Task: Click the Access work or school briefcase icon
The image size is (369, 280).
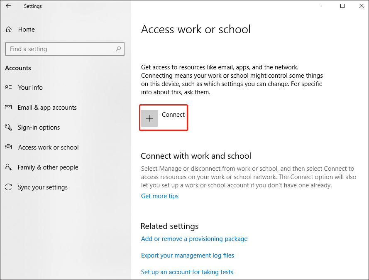Action: click(x=9, y=147)
